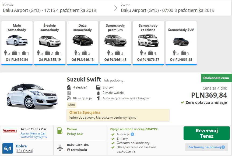The height and width of the screenshot is (156, 232).
Task: Click the Dobra rating label
Action: click(21, 146)
